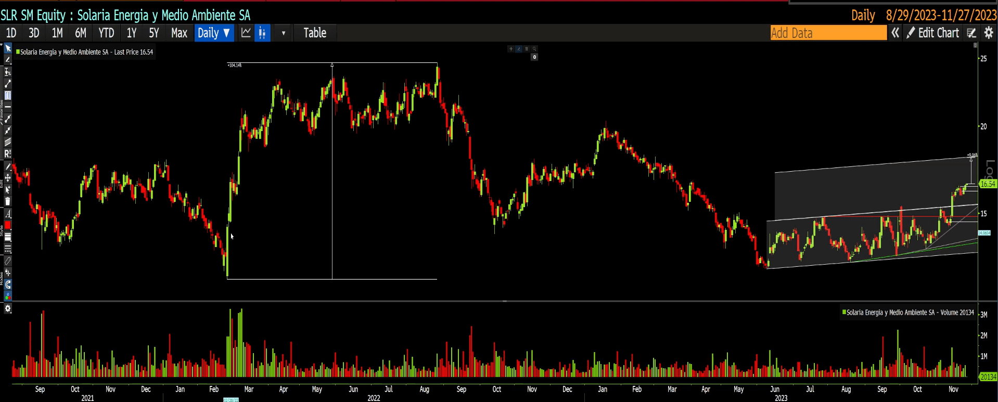
Task: Open the R regression lines tool
Action: click(8, 154)
